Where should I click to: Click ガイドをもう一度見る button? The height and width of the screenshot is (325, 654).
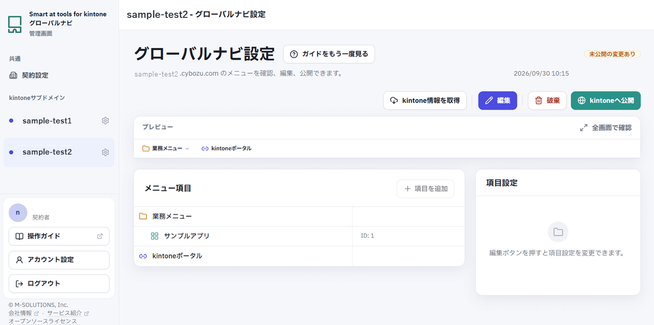pyautogui.click(x=329, y=54)
